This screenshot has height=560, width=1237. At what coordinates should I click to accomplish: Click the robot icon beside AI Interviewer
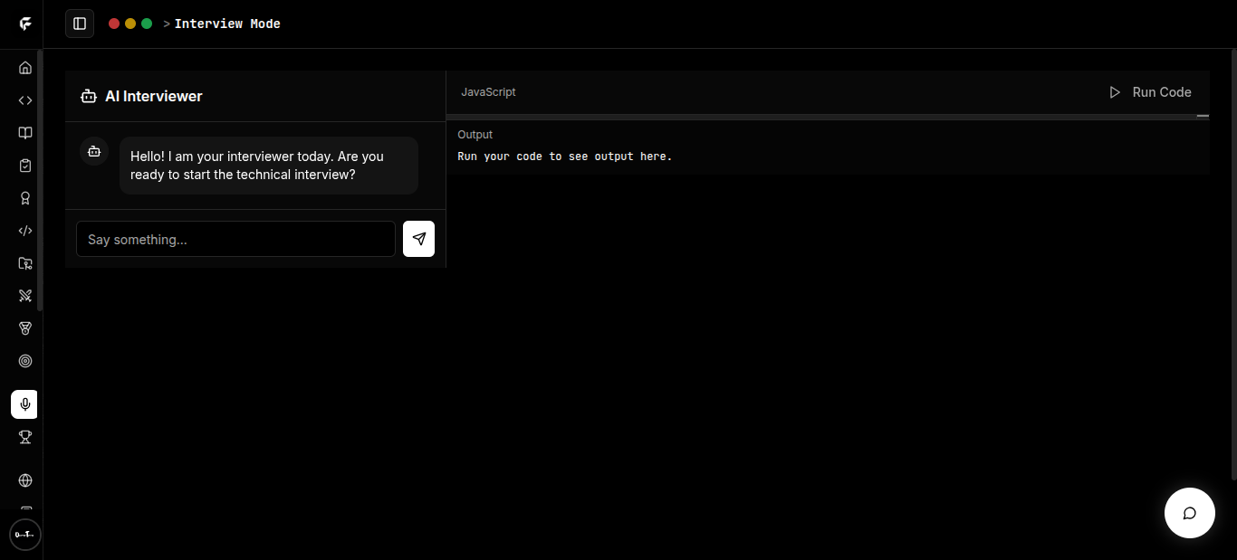tap(89, 96)
